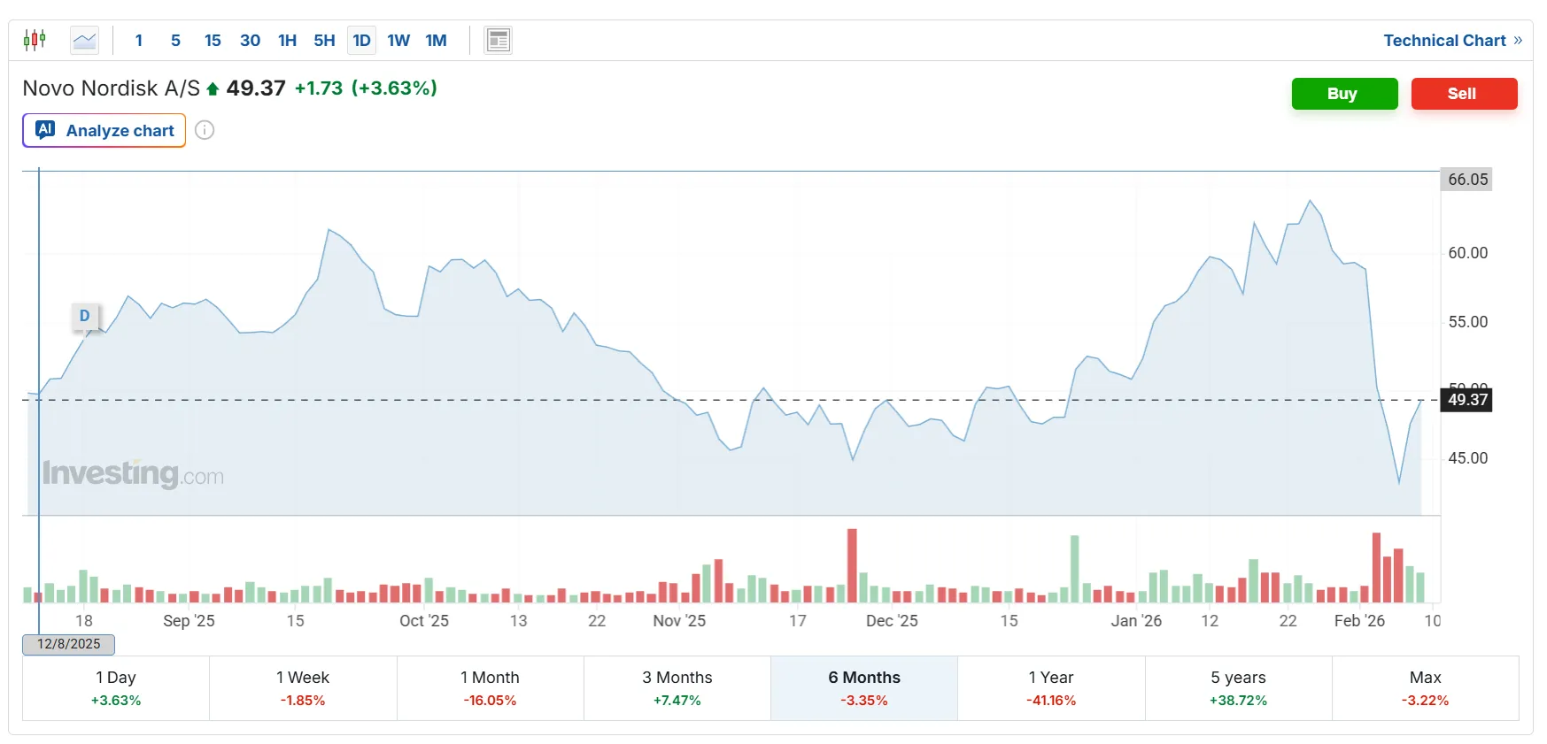Switch to candlestick chart type
This screenshot has width=1547, height=744.
pos(35,40)
